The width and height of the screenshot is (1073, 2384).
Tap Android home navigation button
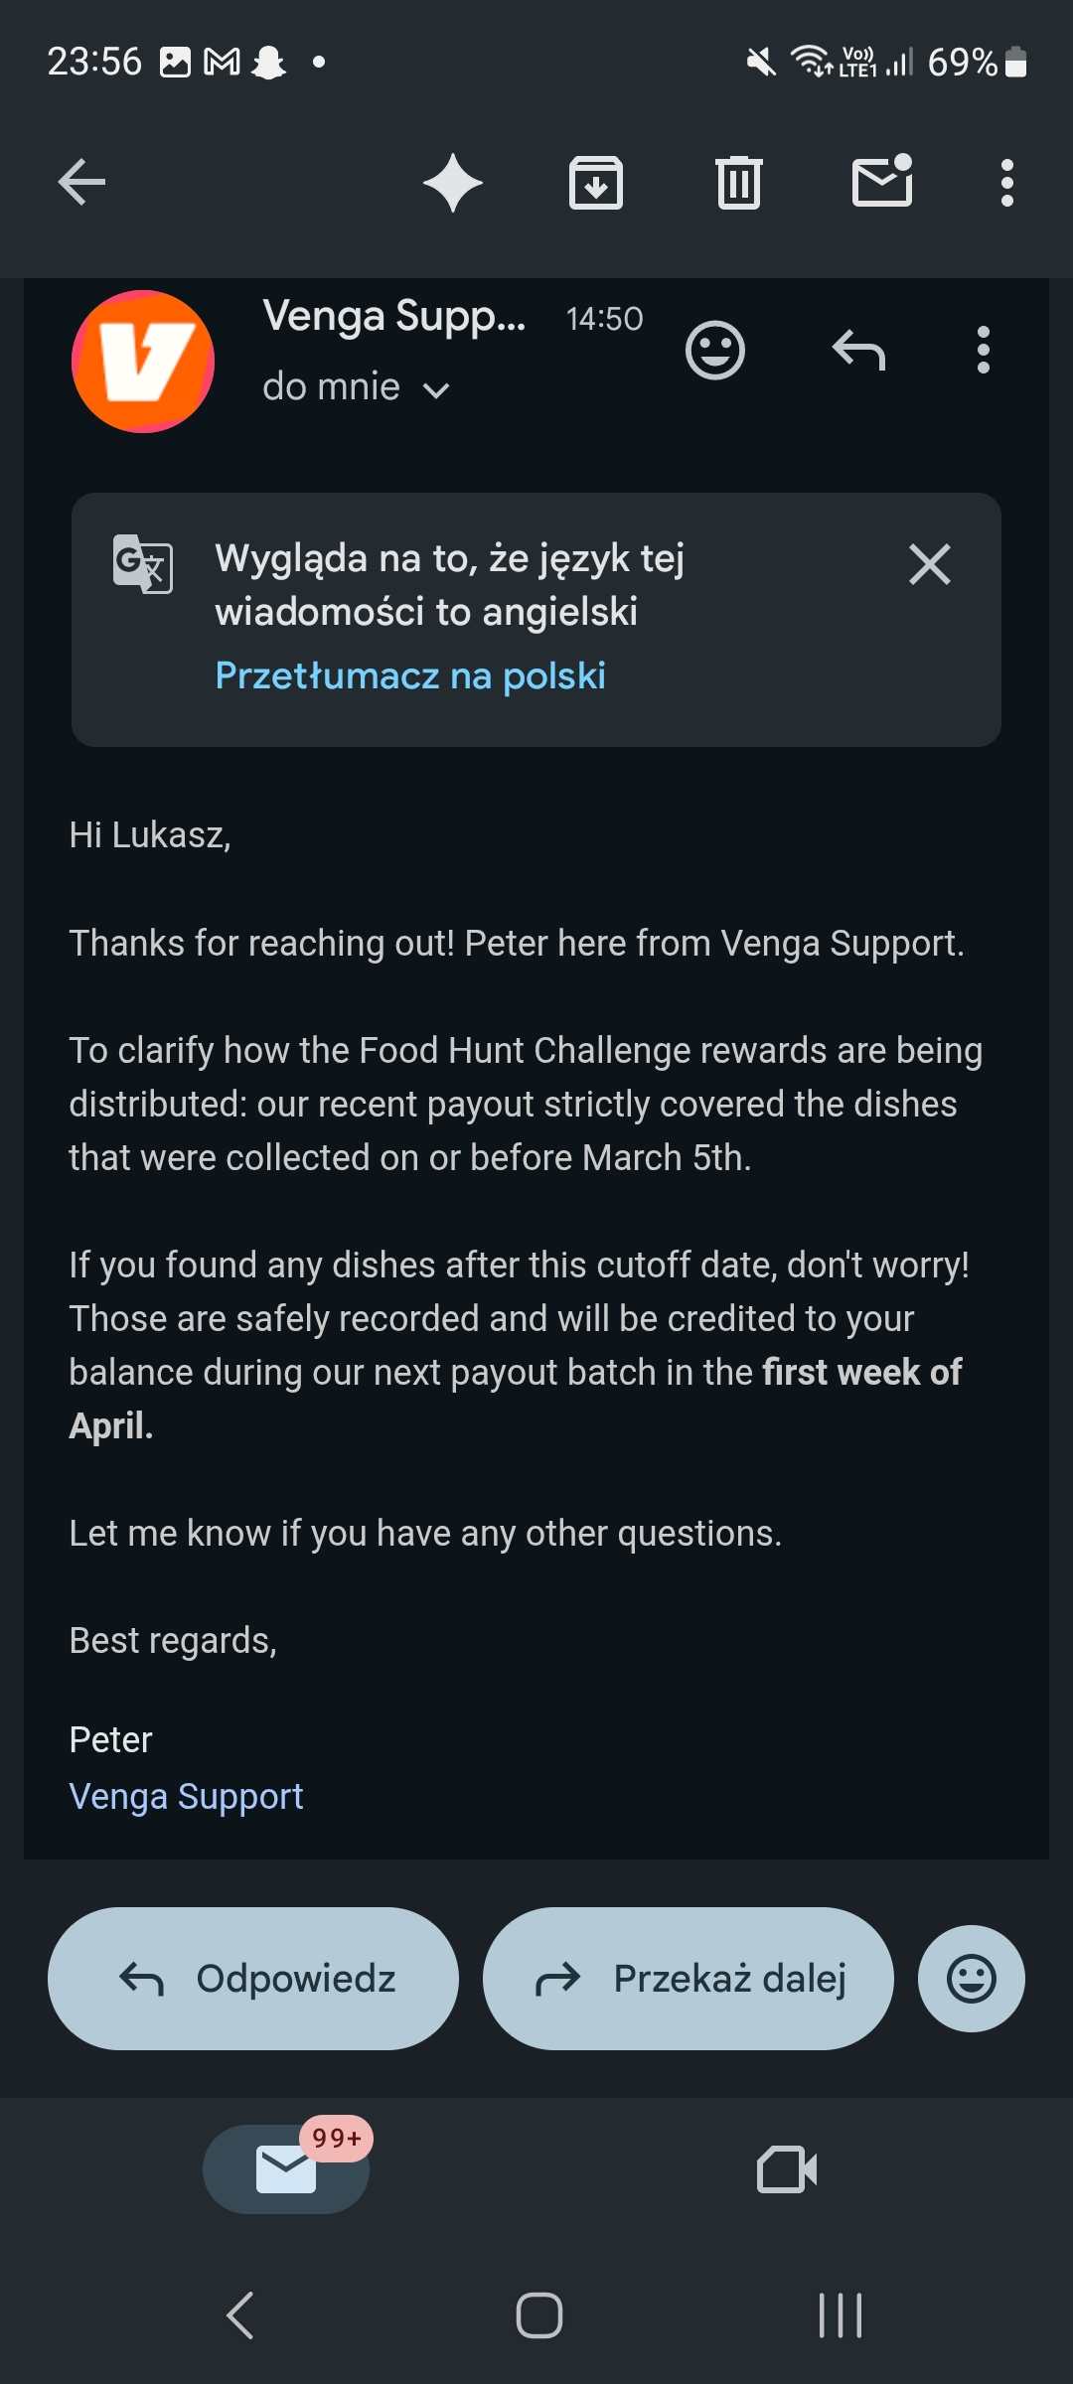(538, 2316)
